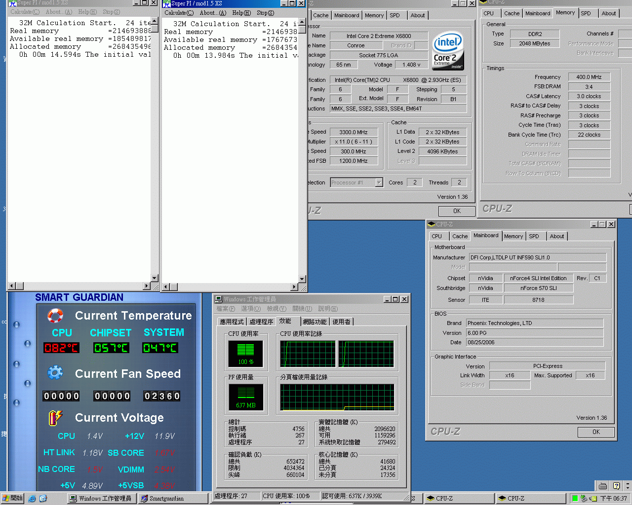
Task: Click the green CPU usage tray icon
Action: 575,499
